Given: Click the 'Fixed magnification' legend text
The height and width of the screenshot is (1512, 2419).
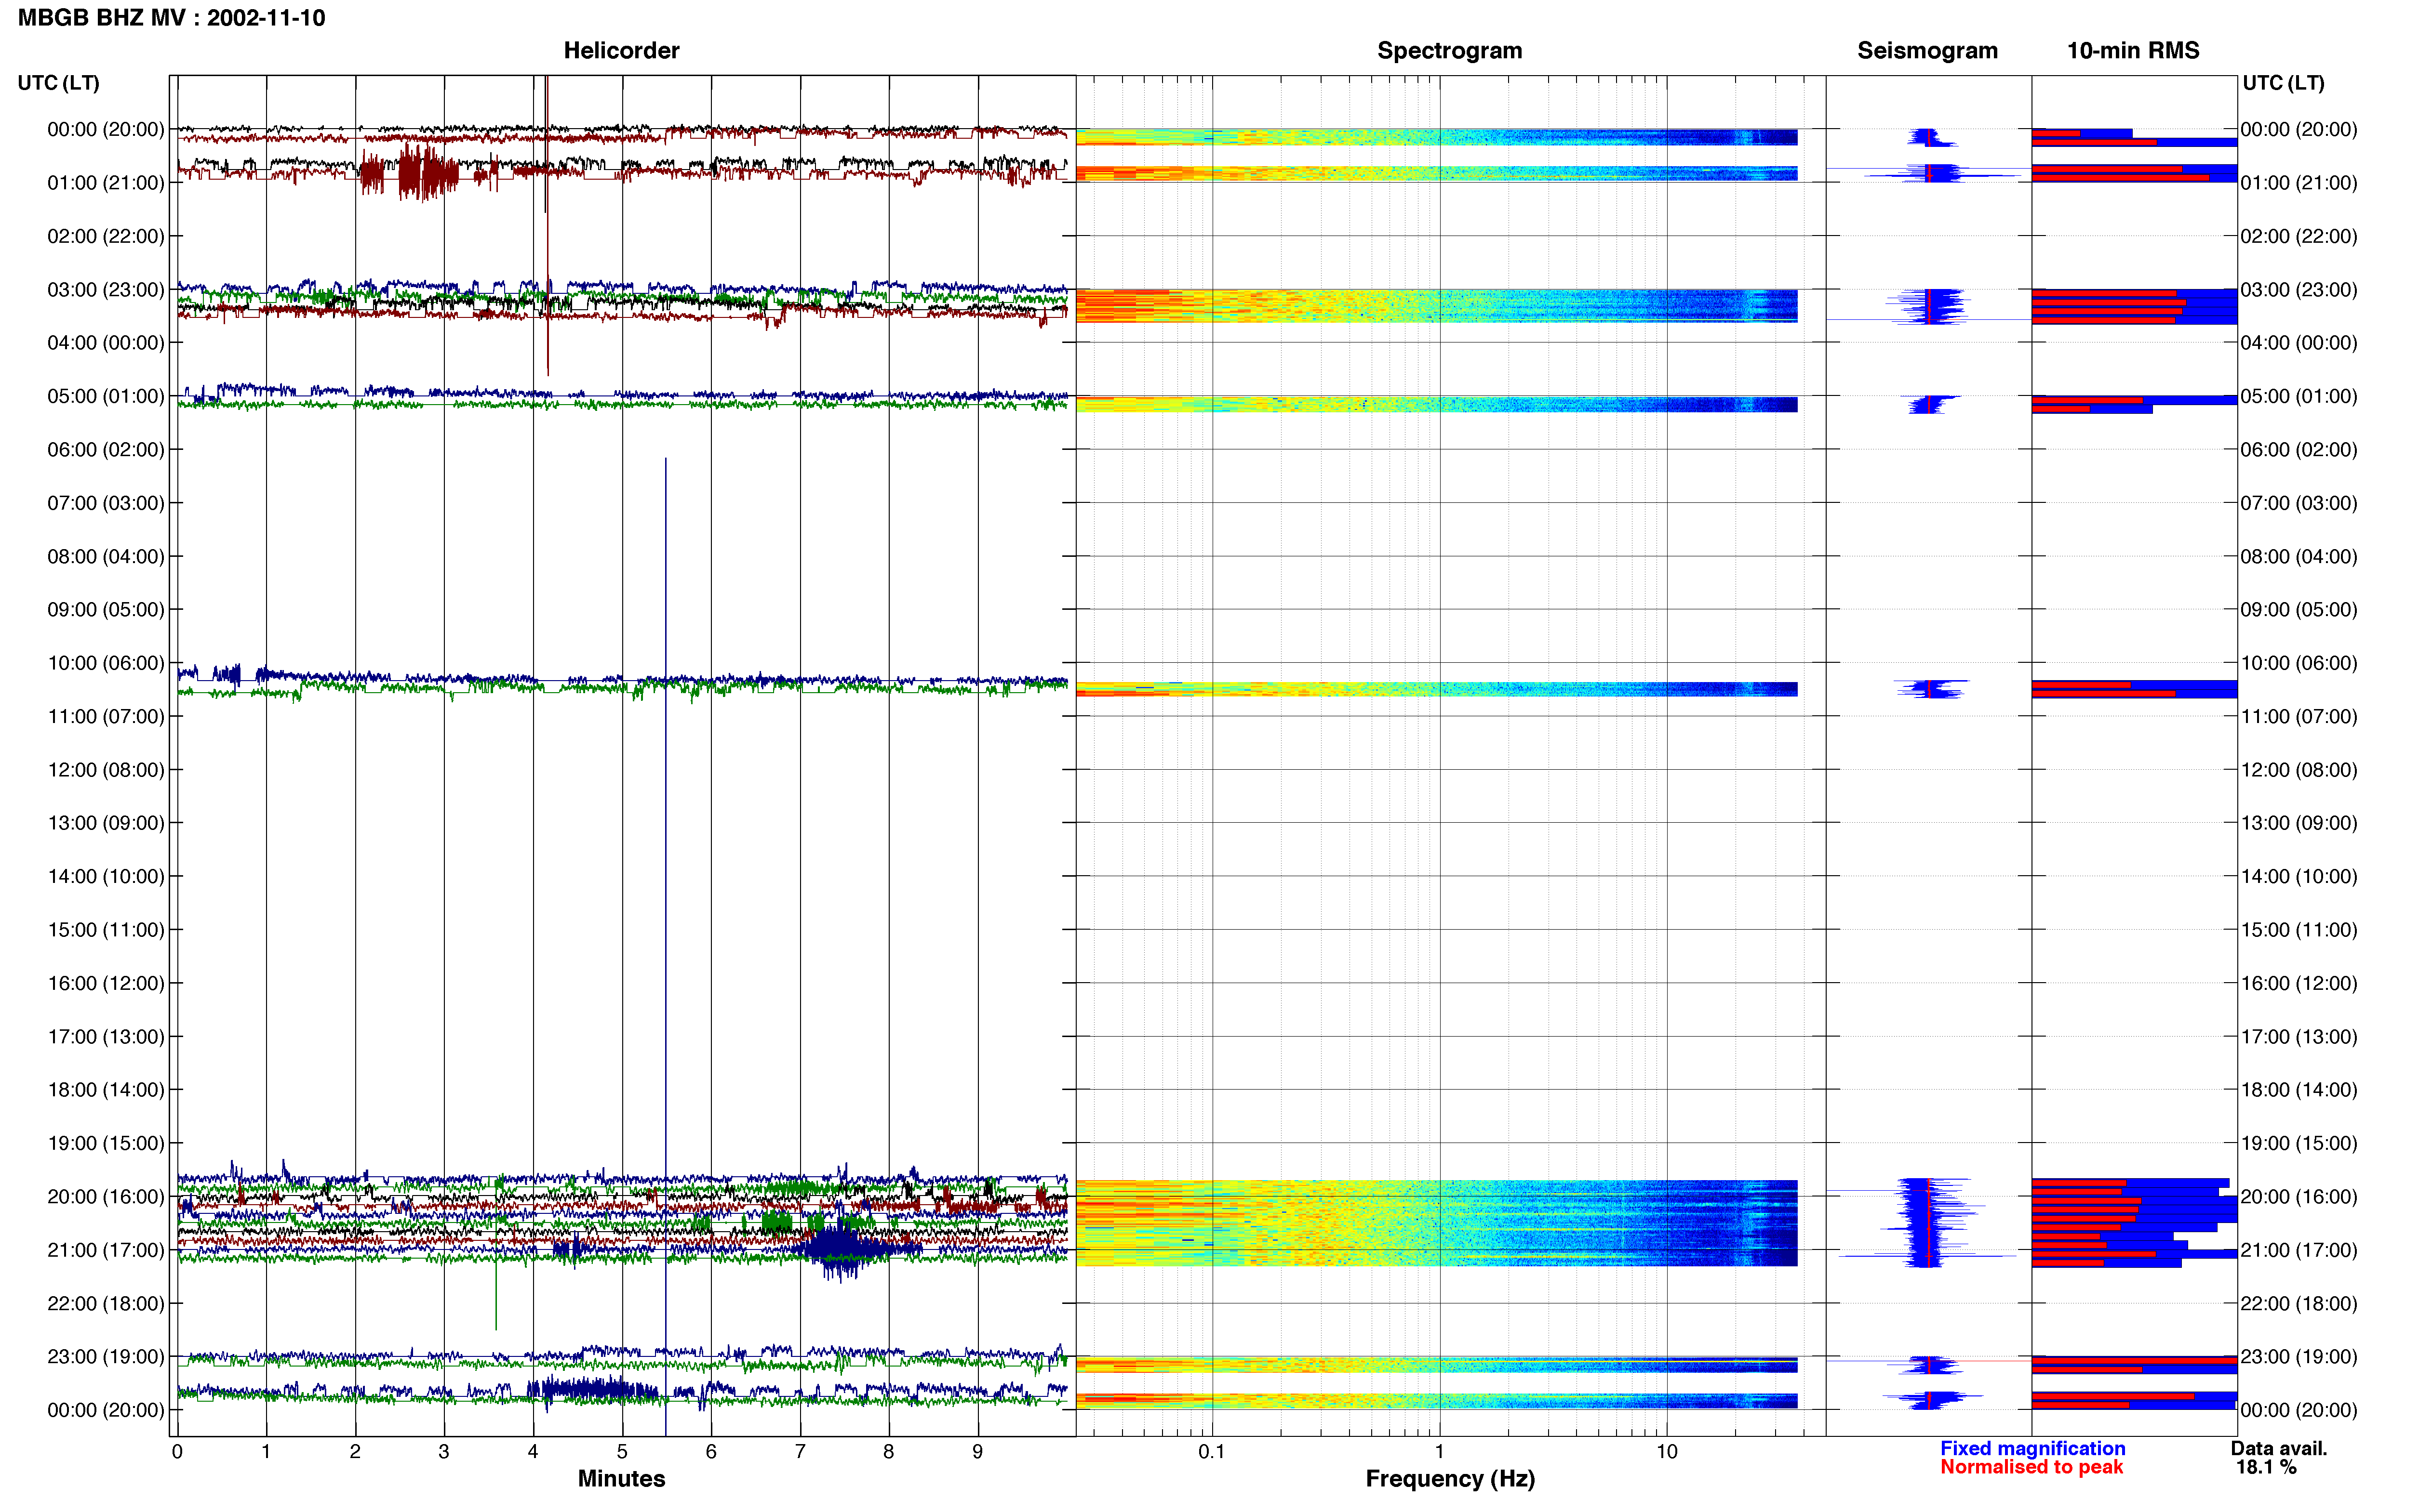Looking at the screenshot, I should [x=2032, y=1448].
